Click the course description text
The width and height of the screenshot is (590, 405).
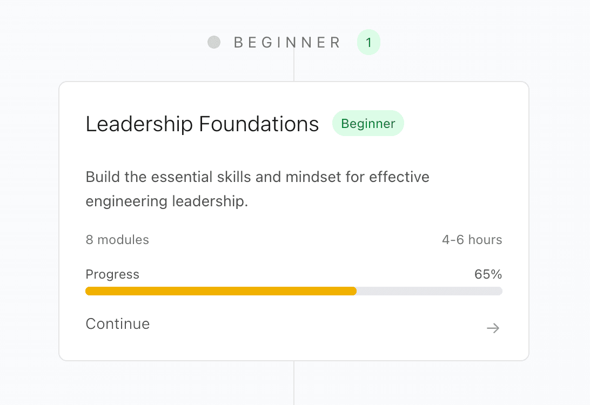(x=257, y=189)
